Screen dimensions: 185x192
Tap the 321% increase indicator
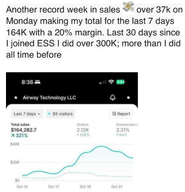coord(19,136)
